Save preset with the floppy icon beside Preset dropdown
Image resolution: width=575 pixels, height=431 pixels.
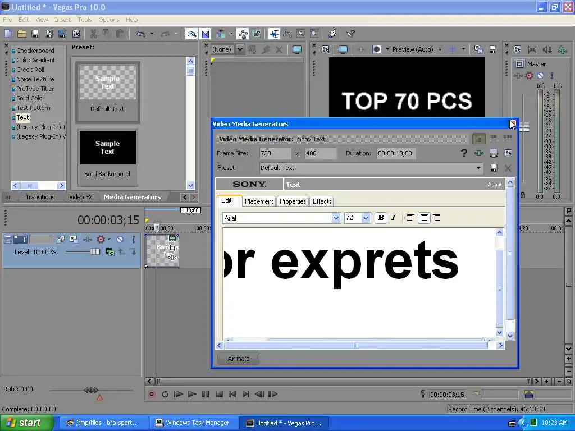[x=494, y=168]
